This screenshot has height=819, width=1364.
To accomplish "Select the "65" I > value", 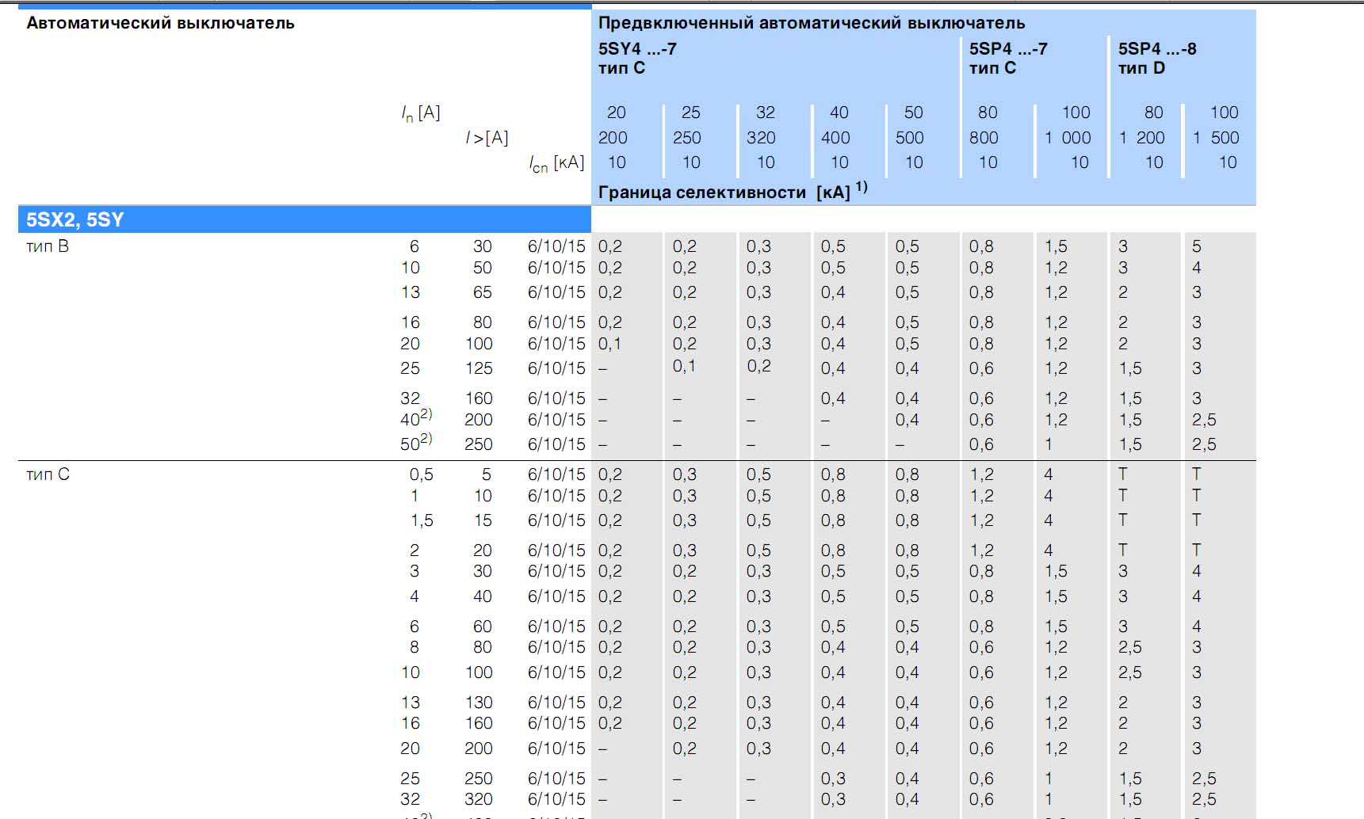I will coord(483,292).
